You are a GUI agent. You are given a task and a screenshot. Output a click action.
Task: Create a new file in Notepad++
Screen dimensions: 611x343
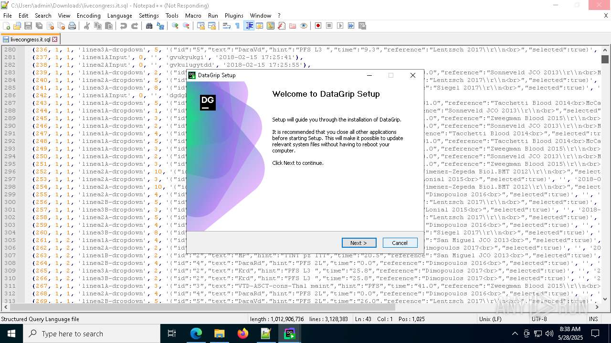6,26
